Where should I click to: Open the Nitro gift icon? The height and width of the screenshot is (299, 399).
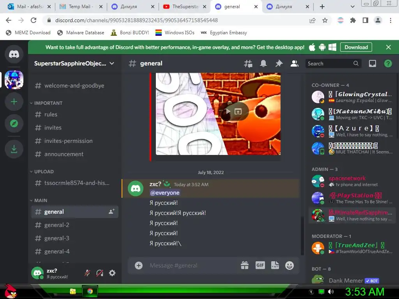tap(245, 266)
